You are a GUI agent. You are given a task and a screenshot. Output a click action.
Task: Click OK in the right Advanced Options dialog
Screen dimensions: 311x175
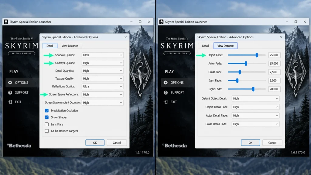(x=251, y=143)
